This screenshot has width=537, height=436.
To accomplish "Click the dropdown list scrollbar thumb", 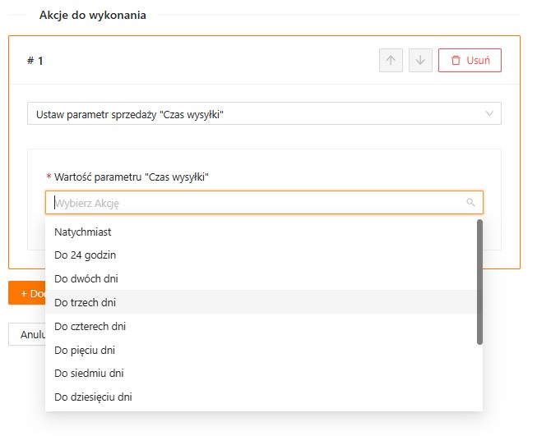I will coord(479,282).
